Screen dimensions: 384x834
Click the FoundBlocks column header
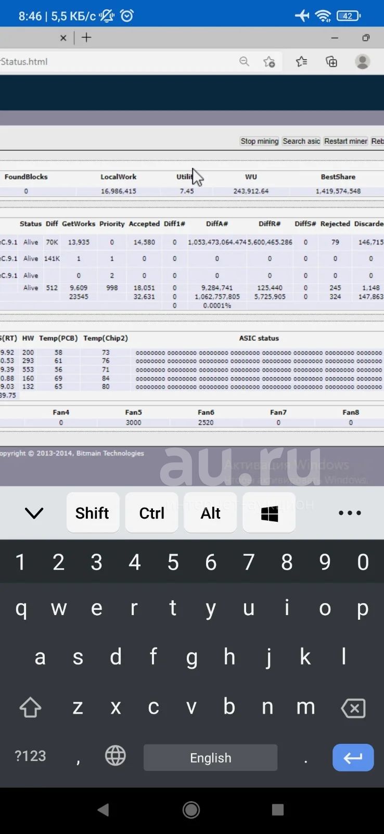click(x=26, y=177)
